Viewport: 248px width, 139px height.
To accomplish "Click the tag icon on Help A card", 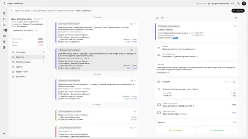I will pos(131,50).
